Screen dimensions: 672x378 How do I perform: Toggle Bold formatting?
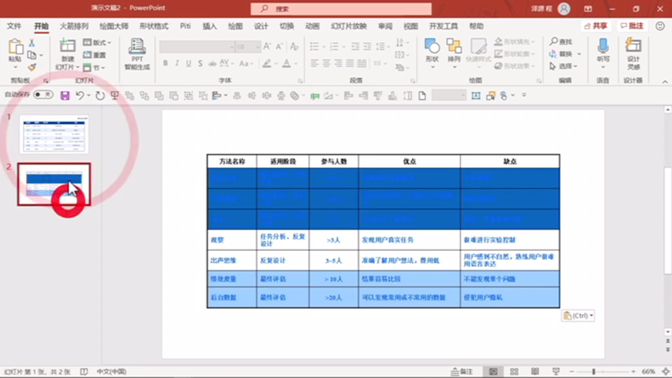click(x=165, y=64)
